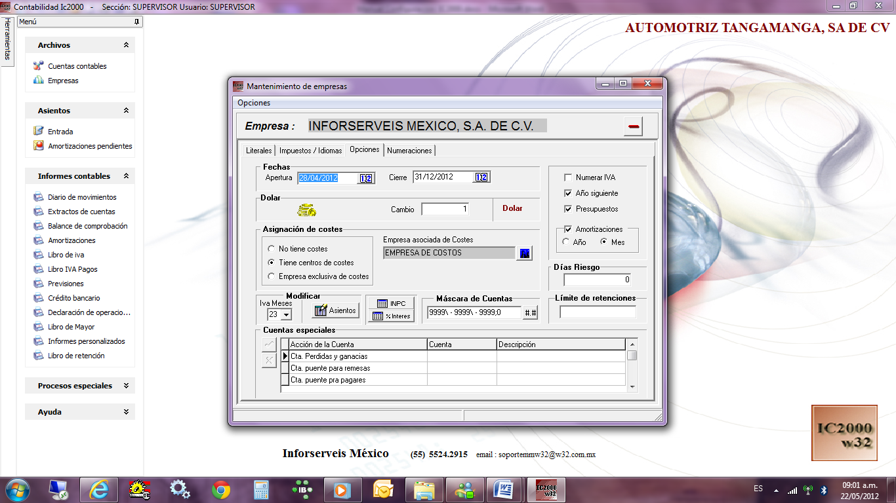Click the red minus button beside Empresa
The width and height of the screenshot is (896, 503).
pyautogui.click(x=633, y=126)
